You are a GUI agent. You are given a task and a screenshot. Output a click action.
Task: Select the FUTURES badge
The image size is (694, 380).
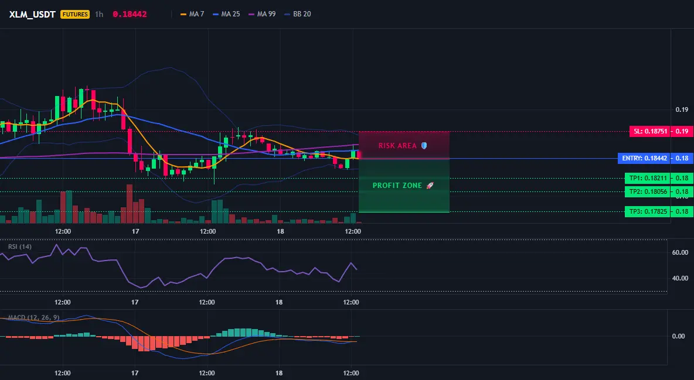click(x=75, y=14)
